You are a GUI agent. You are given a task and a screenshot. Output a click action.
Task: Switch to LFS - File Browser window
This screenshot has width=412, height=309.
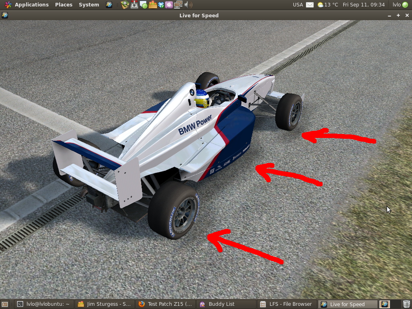(287, 304)
